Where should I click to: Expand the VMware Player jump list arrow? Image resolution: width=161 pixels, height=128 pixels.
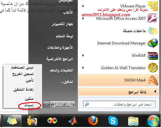tap(83, 6)
